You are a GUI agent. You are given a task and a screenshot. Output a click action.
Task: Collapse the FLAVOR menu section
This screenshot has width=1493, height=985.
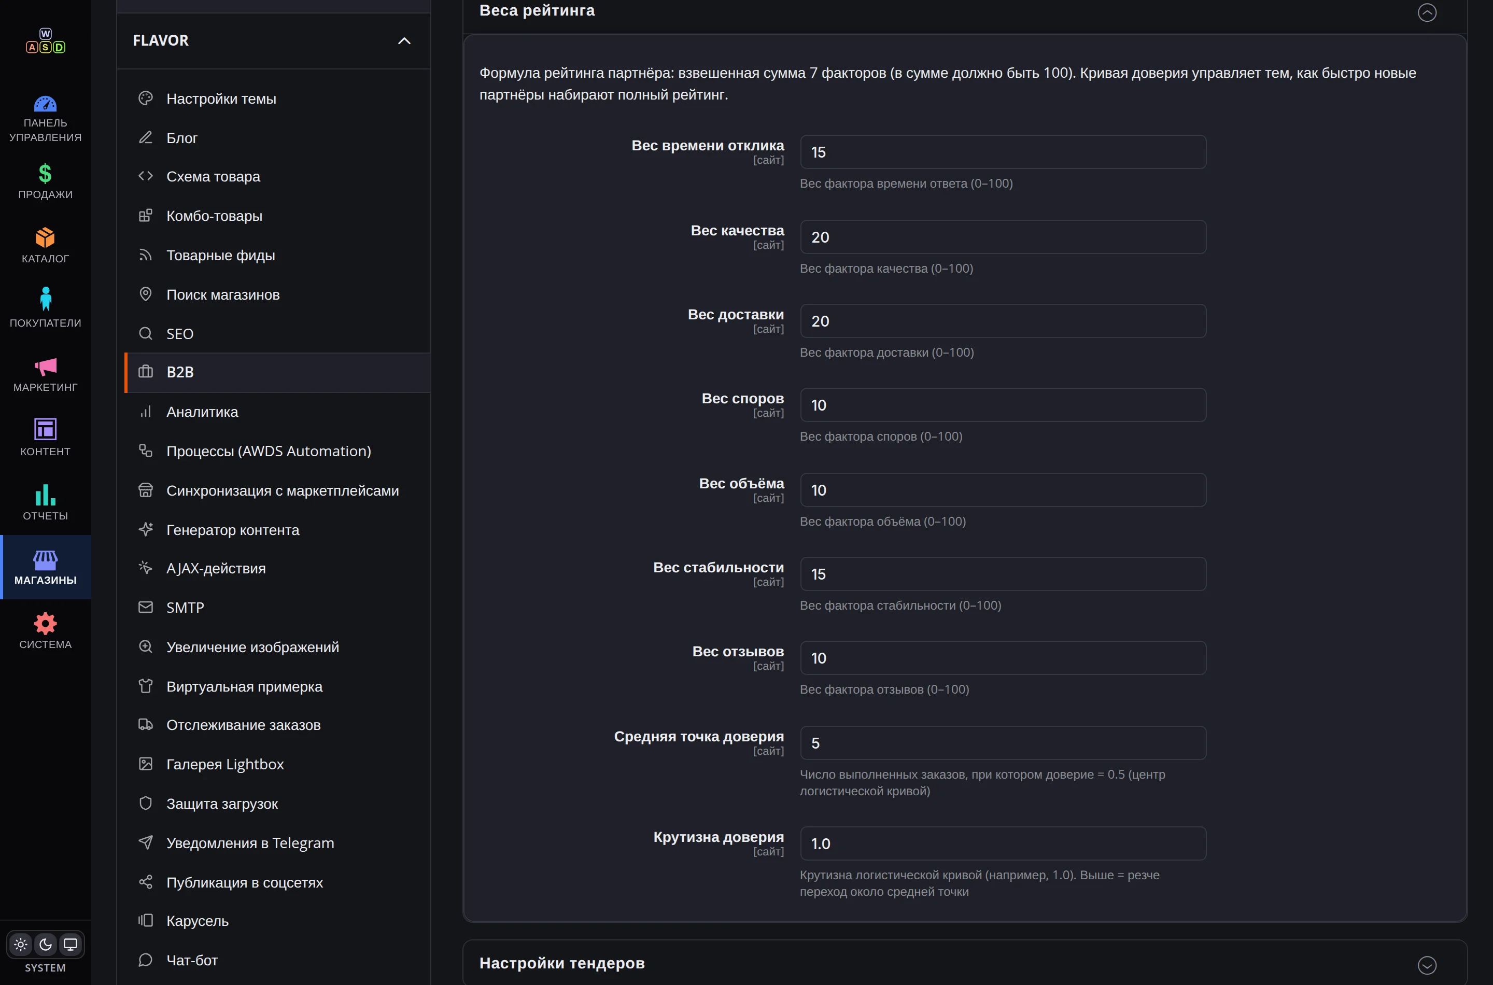[x=404, y=41]
